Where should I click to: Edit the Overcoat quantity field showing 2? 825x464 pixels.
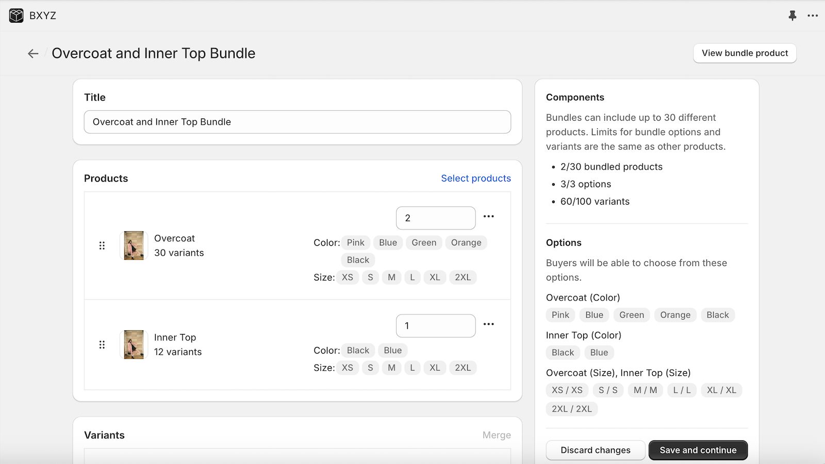coord(436,218)
